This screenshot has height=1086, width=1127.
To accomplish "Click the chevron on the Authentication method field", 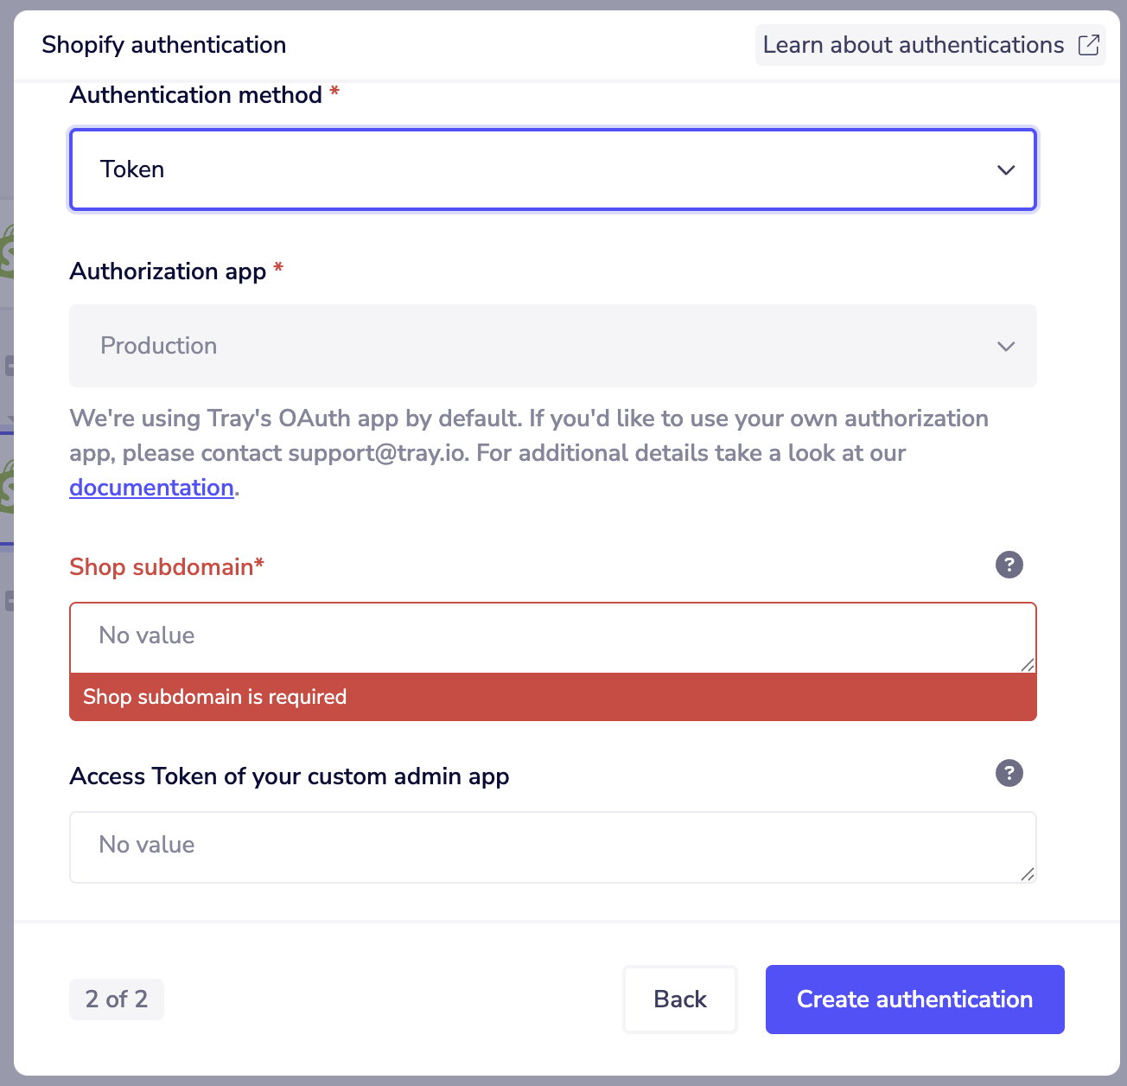I will point(1005,169).
